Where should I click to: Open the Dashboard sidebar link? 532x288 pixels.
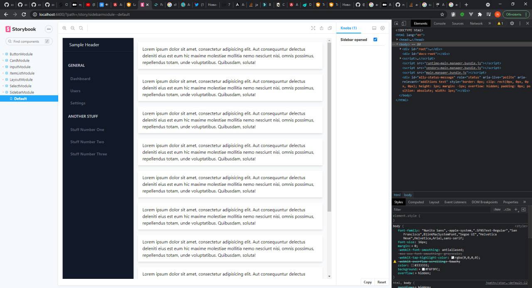click(x=80, y=79)
